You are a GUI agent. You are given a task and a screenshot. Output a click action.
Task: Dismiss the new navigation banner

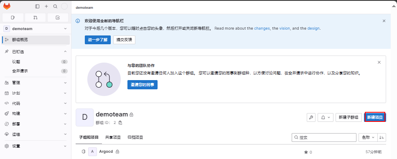(384, 21)
